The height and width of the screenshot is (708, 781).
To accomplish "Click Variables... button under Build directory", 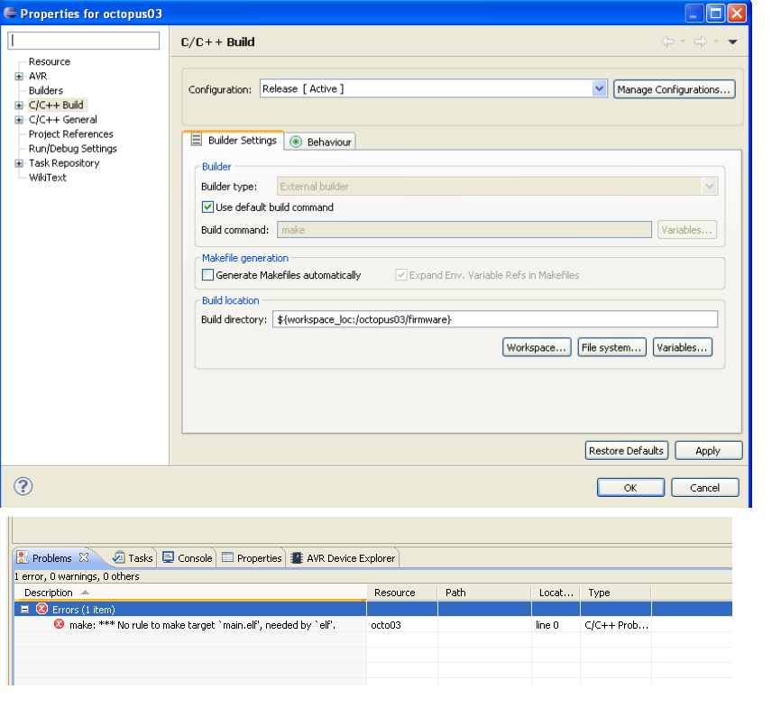I will [682, 347].
